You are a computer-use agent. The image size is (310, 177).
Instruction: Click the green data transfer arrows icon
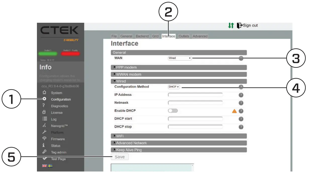[x=231, y=25]
